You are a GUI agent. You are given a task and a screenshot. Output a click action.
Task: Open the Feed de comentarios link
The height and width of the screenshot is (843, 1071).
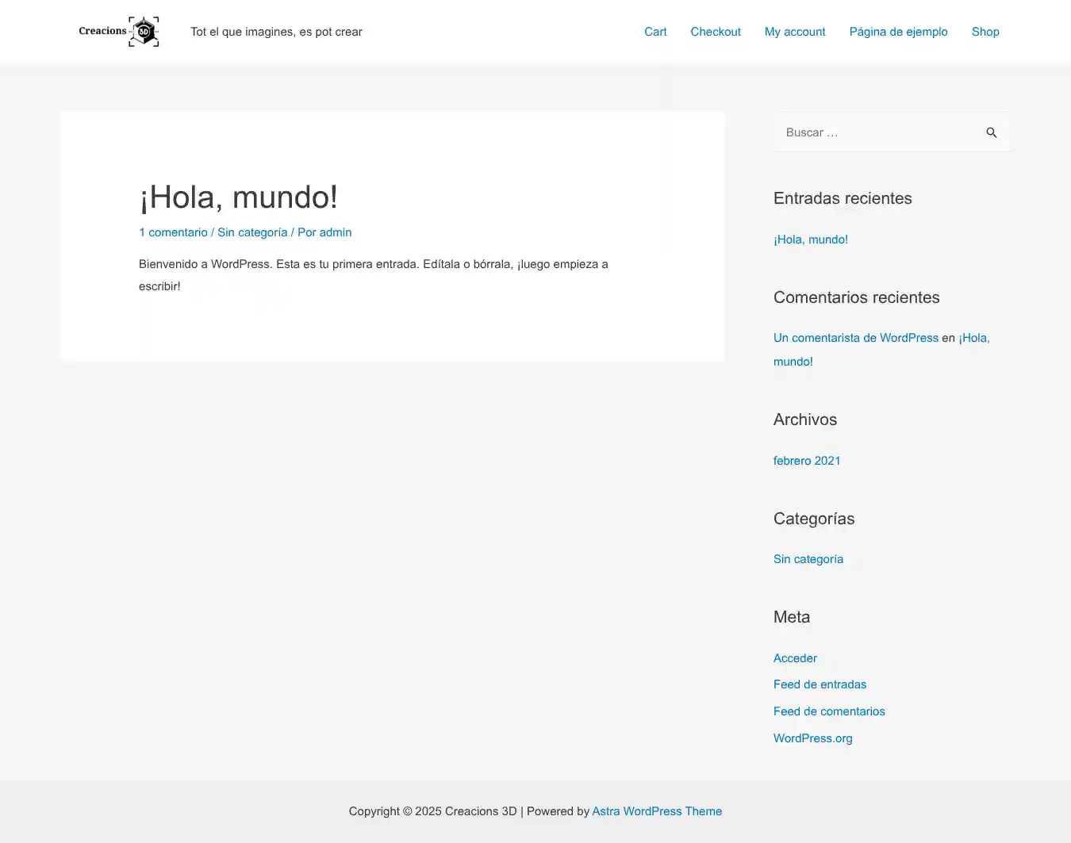(x=828, y=711)
